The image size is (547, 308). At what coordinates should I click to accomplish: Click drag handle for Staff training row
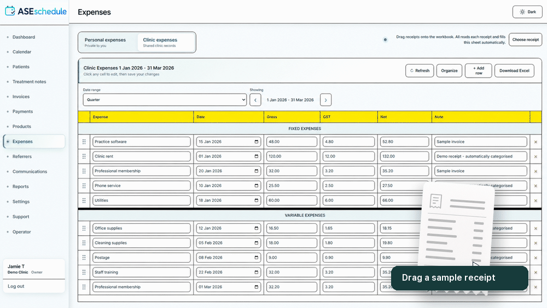(84, 272)
